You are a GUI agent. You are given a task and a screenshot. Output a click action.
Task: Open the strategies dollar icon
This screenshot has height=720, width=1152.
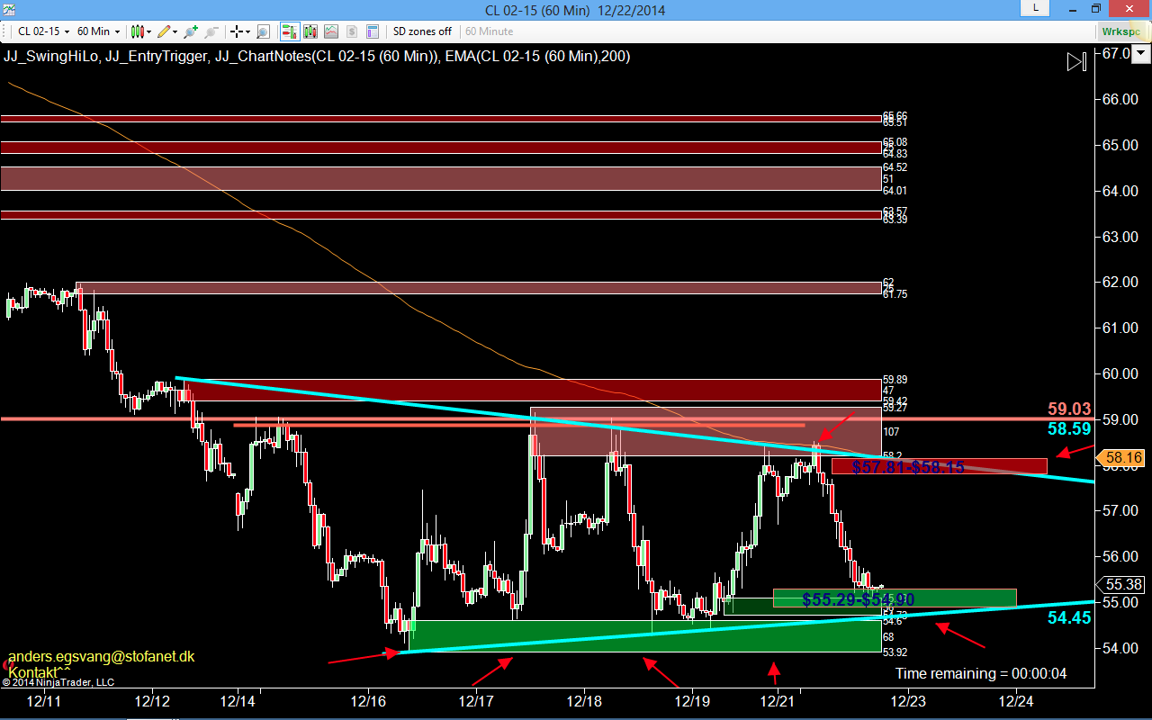coord(351,31)
